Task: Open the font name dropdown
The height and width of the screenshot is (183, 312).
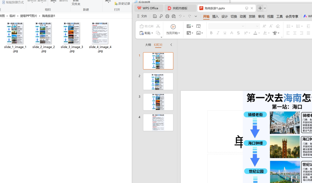Action: (243, 26)
